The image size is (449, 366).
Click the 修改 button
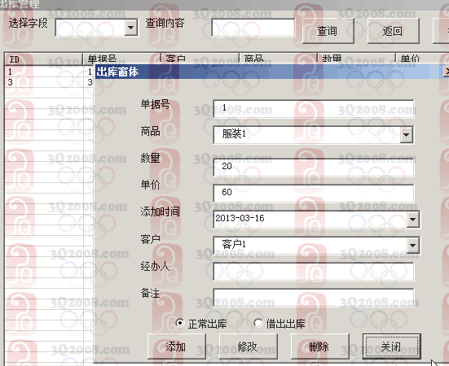coord(248,346)
